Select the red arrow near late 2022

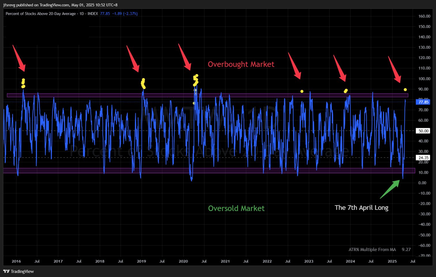pos(294,66)
